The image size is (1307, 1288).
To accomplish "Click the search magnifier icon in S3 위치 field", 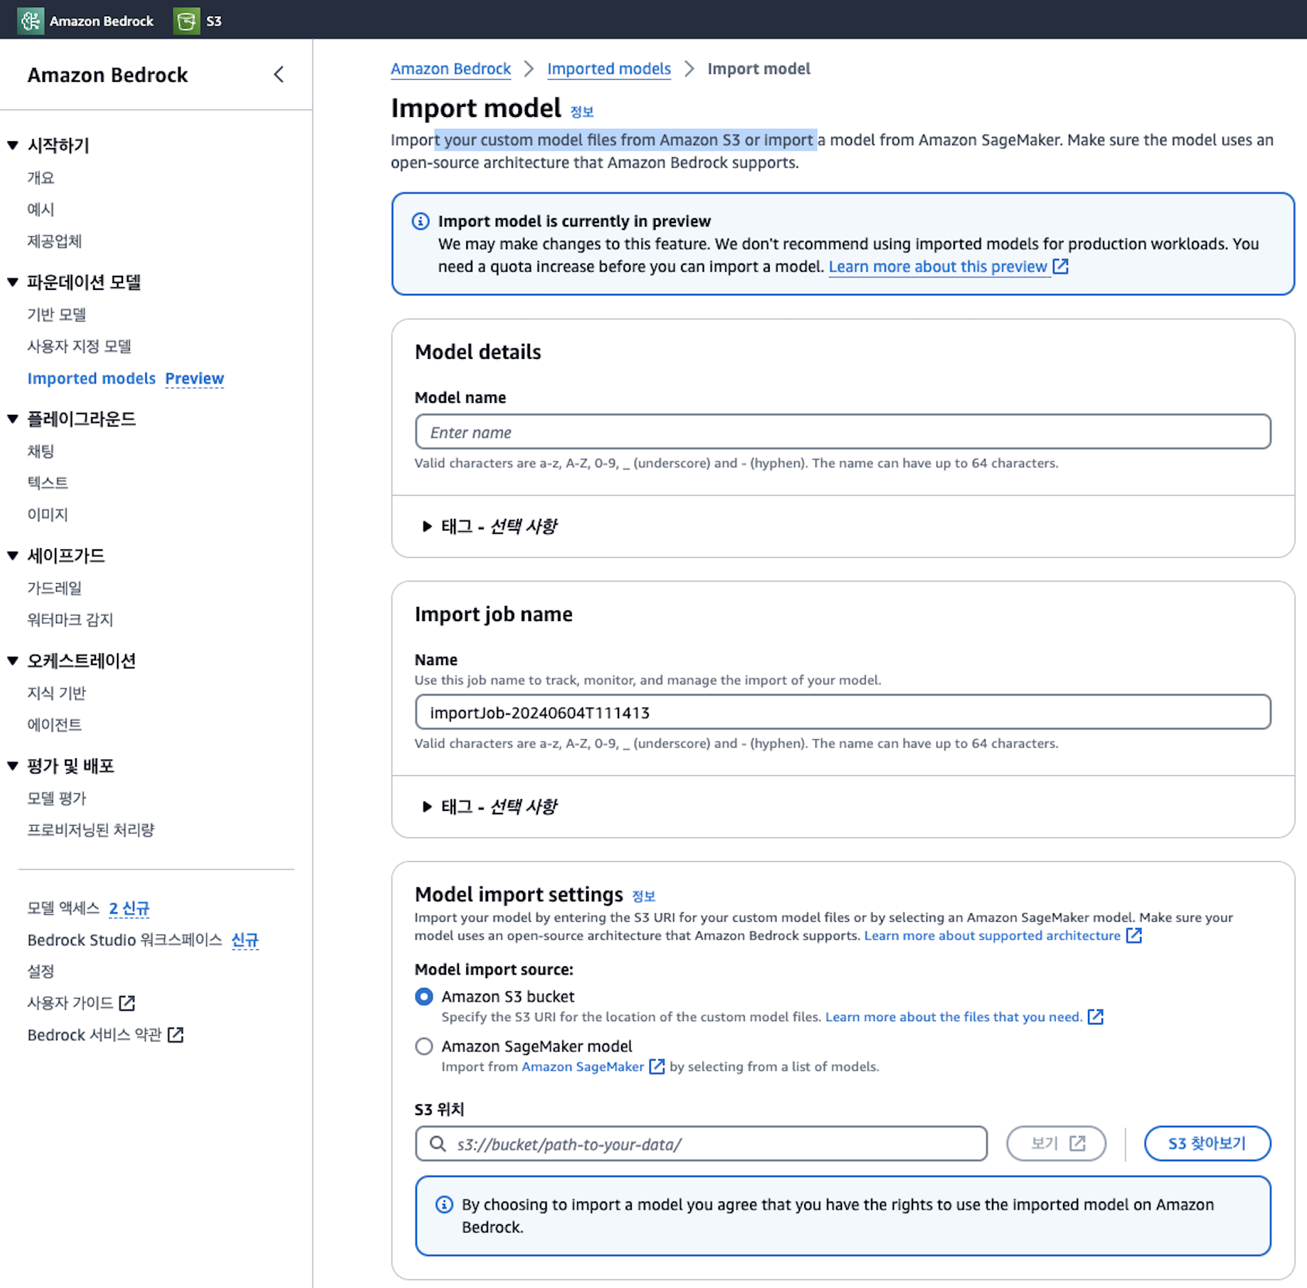I will [x=438, y=1144].
